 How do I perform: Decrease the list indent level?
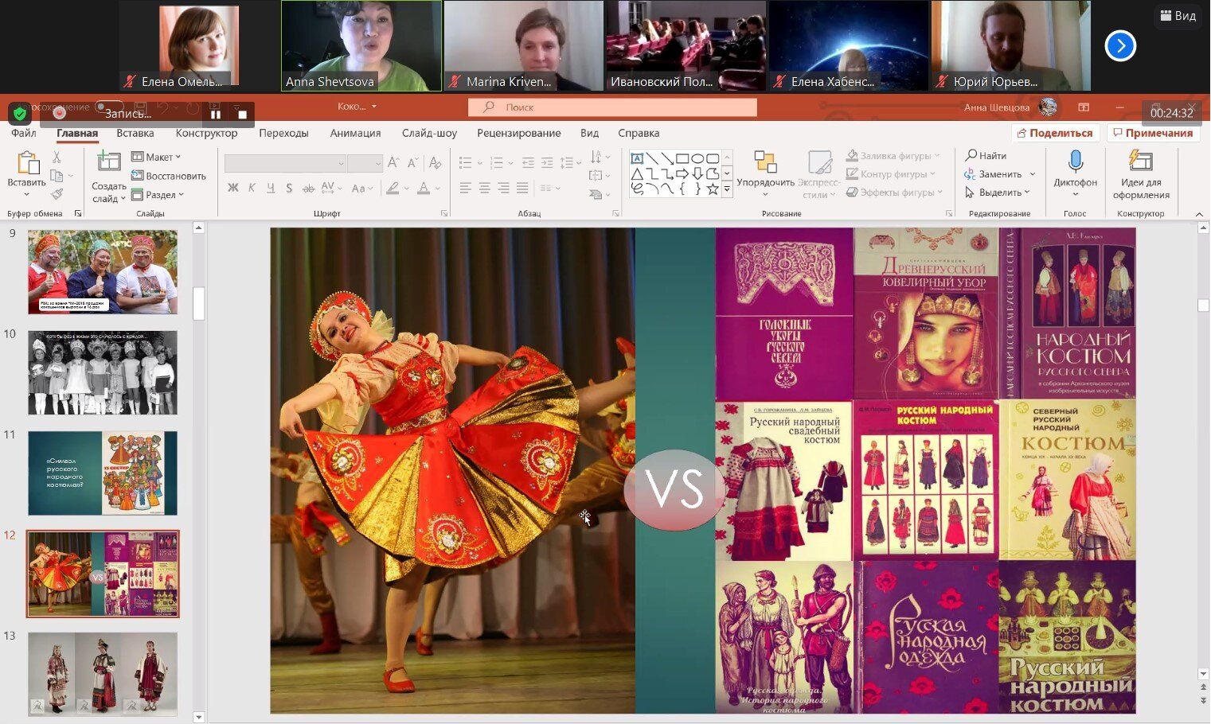point(528,163)
